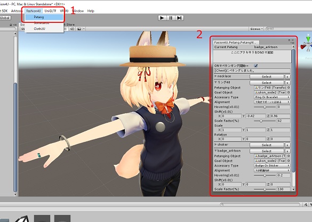Open the Ring Or Bracelet Accessary Type dropdown
The image size is (312, 222).
[272, 97]
